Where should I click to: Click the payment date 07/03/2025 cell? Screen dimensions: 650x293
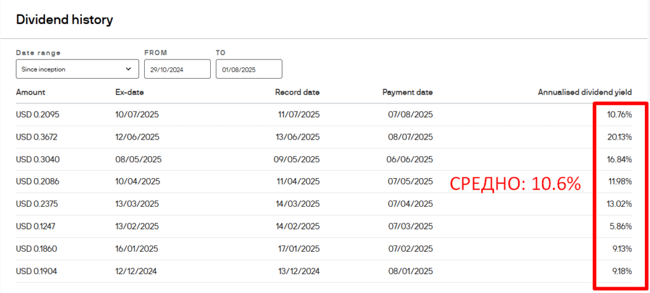tap(411, 226)
